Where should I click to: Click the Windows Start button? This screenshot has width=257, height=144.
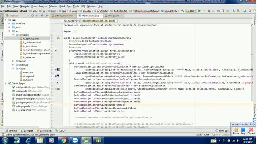coord(5,140)
